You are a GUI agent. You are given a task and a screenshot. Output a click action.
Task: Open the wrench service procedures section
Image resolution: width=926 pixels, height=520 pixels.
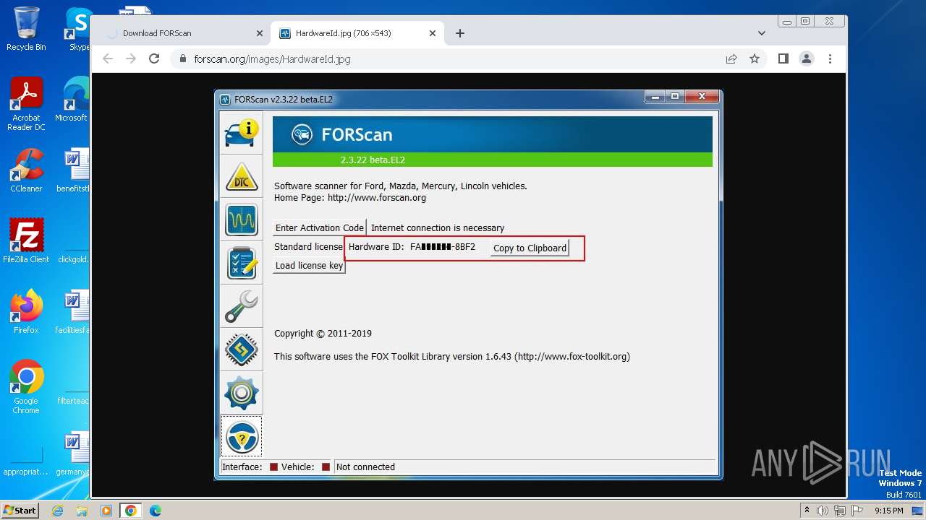pyautogui.click(x=241, y=306)
